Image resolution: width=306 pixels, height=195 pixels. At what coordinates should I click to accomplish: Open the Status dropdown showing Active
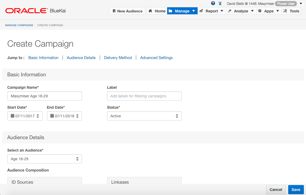(144, 116)
